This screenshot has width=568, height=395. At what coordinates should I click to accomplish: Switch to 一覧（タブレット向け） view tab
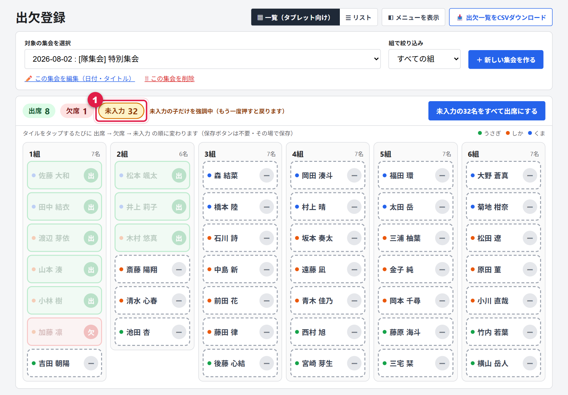click(x=295, y=17)
